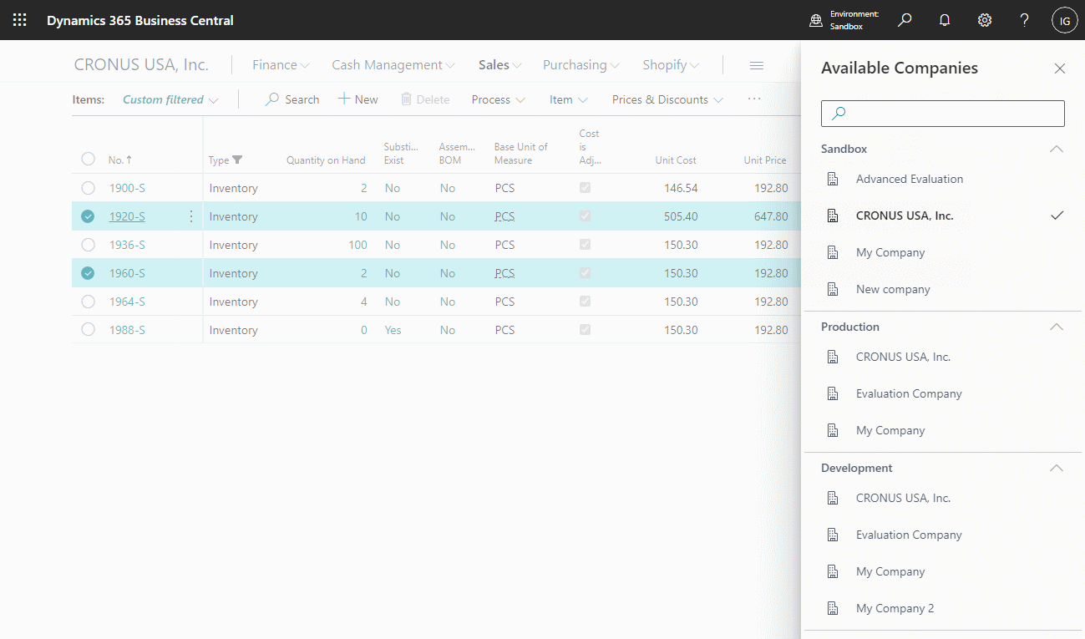Click the Sandbox My Company icon

coord(832,252)
